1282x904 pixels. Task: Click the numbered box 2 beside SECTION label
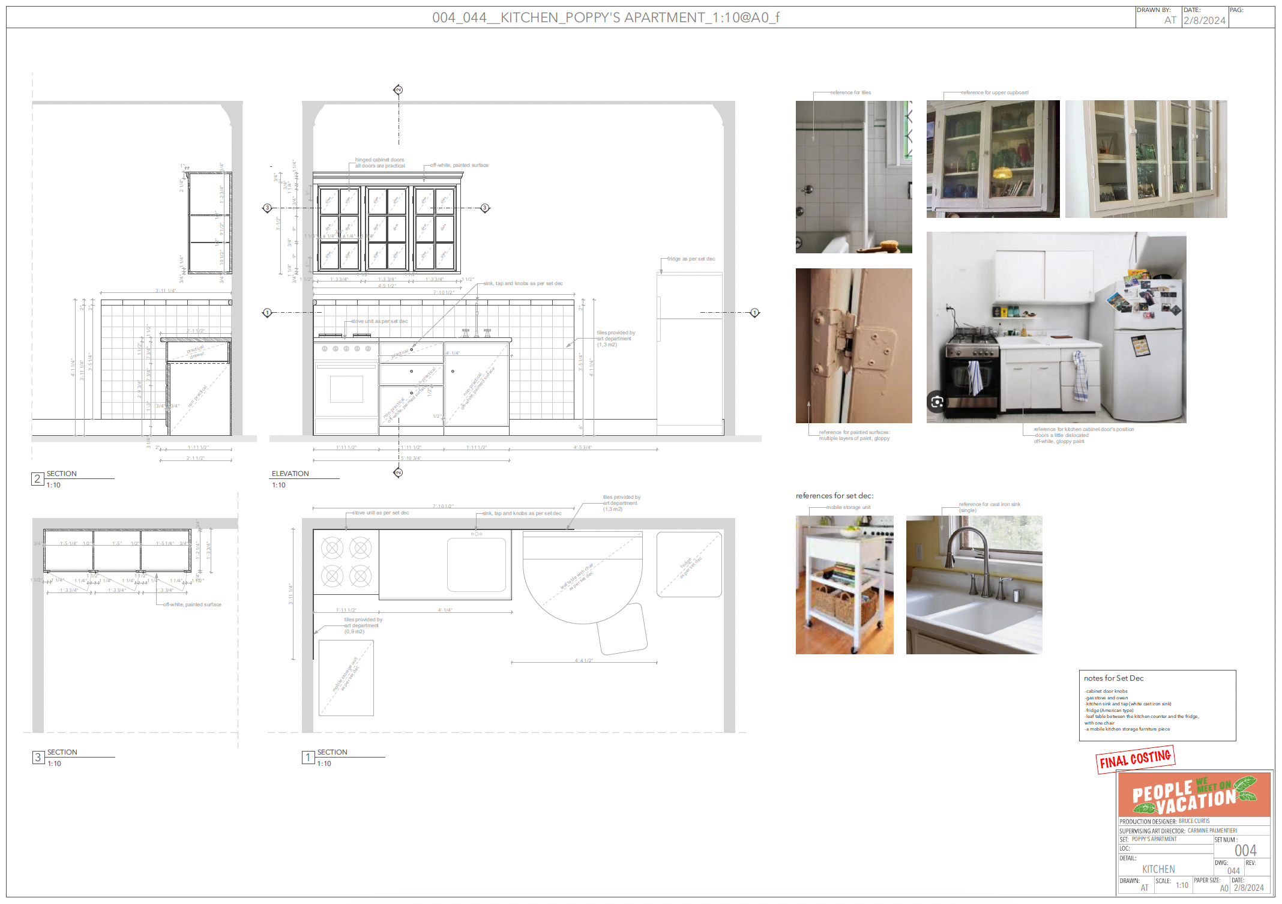click(x=37, y=479)
